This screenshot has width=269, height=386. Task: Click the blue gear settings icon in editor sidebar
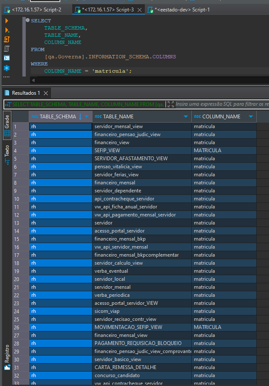7,68
